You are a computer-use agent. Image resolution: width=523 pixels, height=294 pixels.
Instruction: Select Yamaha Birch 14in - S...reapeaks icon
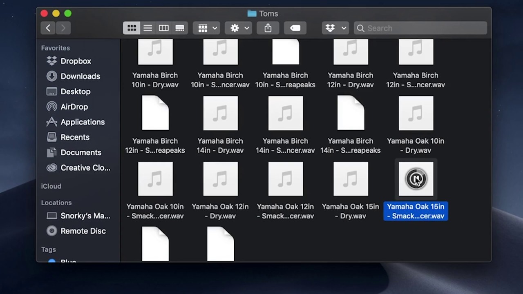(351, 113)
